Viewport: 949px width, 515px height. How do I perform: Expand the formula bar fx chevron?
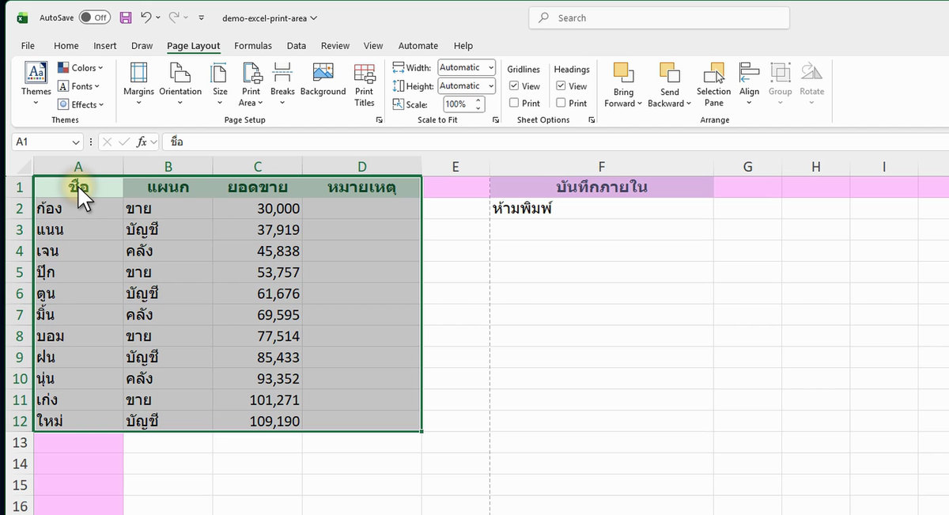(x=154, y=142)
